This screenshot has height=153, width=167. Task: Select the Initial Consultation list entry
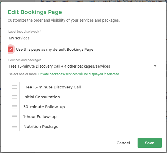(x=42, y=97)
